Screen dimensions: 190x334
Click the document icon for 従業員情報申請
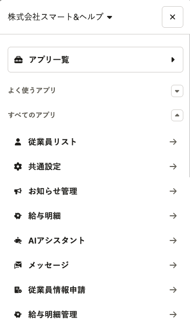(18, 290)
